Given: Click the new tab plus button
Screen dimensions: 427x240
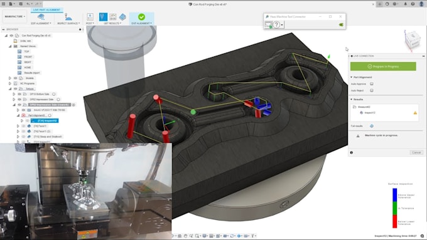Looking at the screenshot, I should pyautogui.click(x=379, y=4).
